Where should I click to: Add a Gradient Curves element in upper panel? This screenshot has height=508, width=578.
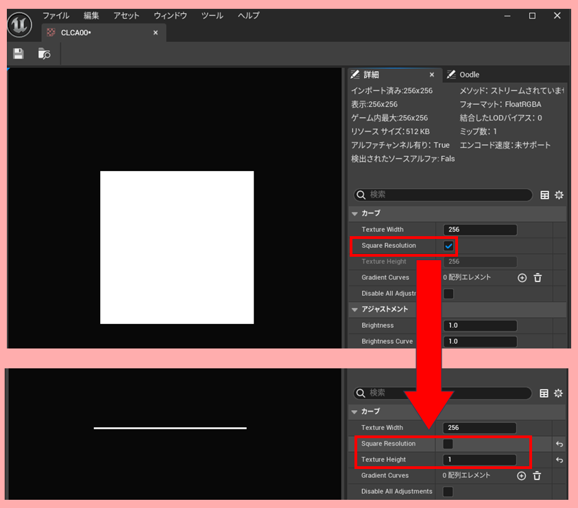[x=522, y=277]
